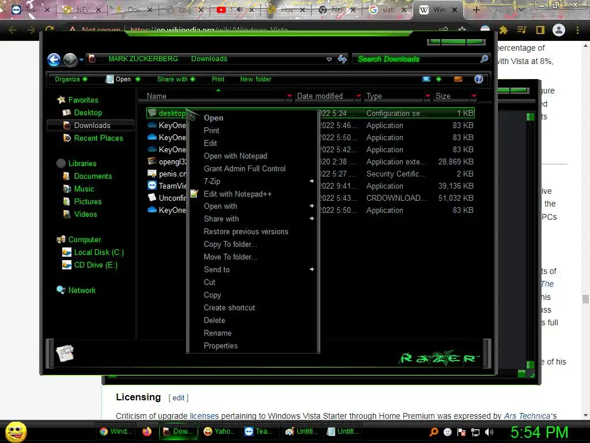Select Desktop under Favorites

88,112
